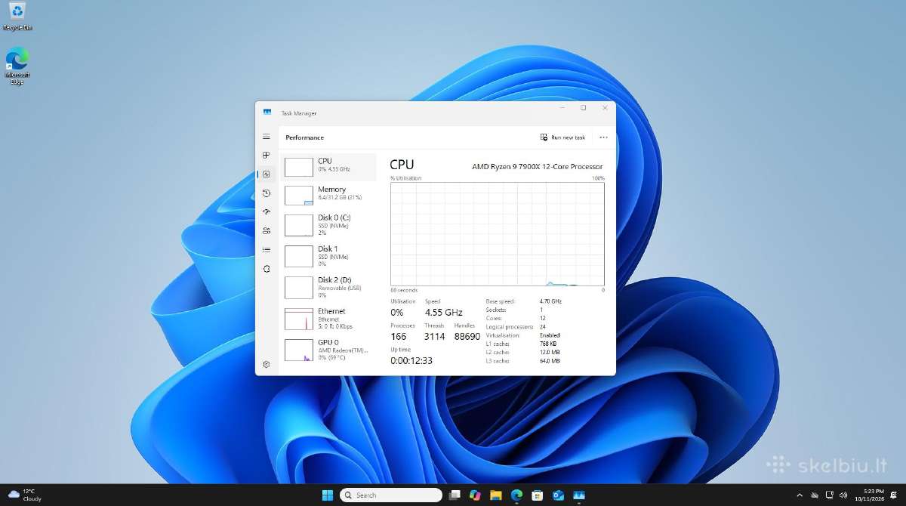Open the Startup apps page icon

(267, 212)
